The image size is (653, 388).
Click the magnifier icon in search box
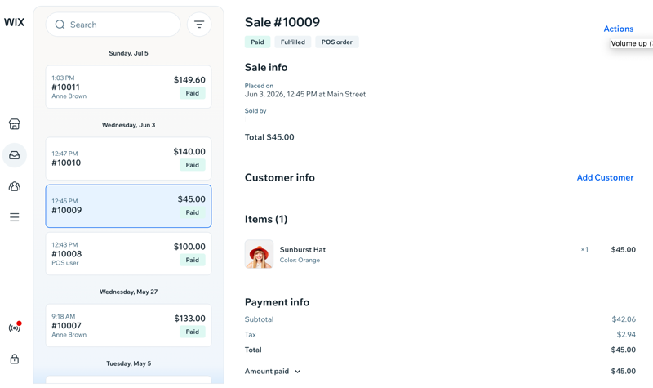coord(60,25)
